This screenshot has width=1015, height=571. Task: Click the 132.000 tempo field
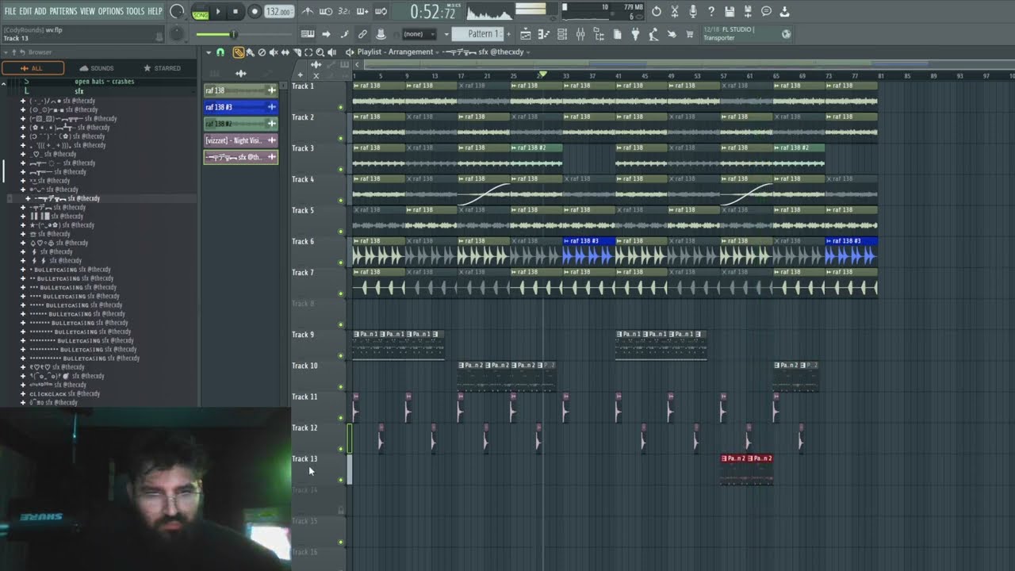[x=278, y=12]
